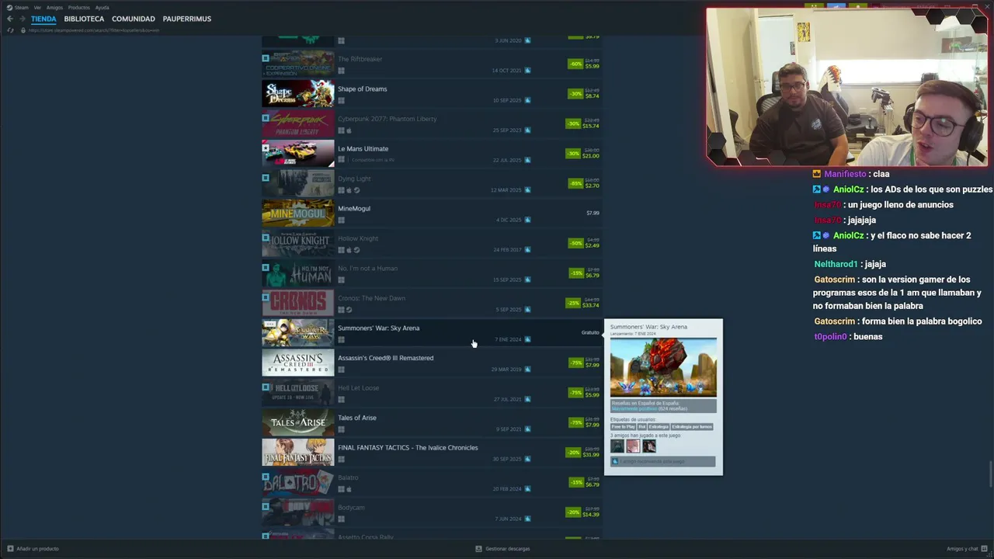Screen dimensions: 994x559
Task: Switch to the BIBLIOTECA tab
Action: (x=84, y=19)
